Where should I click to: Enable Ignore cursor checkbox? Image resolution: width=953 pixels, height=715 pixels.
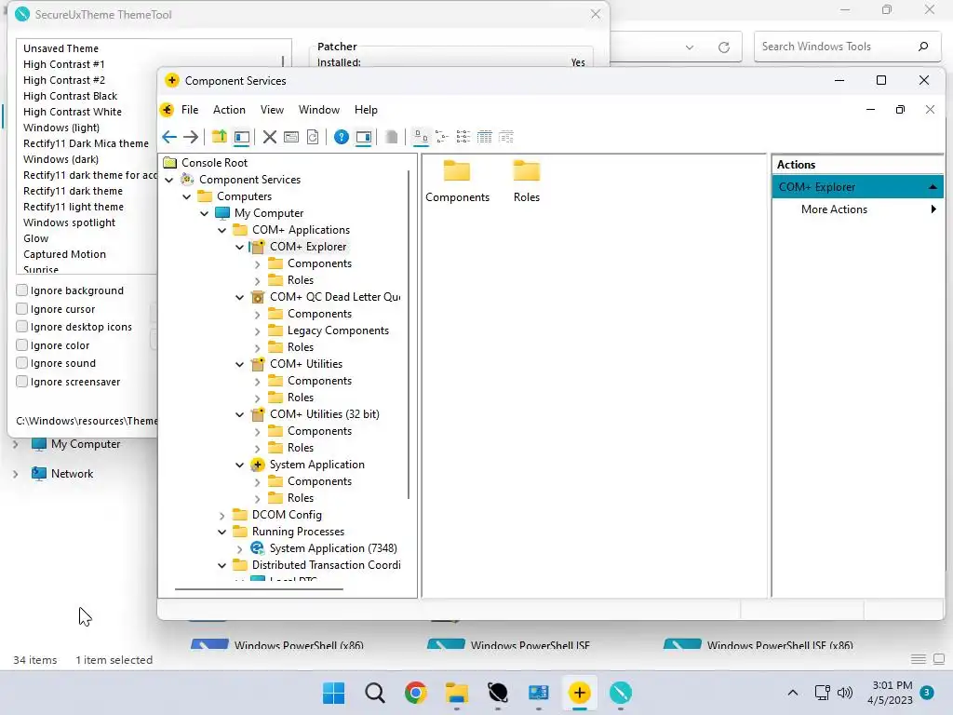click(22, 308)
